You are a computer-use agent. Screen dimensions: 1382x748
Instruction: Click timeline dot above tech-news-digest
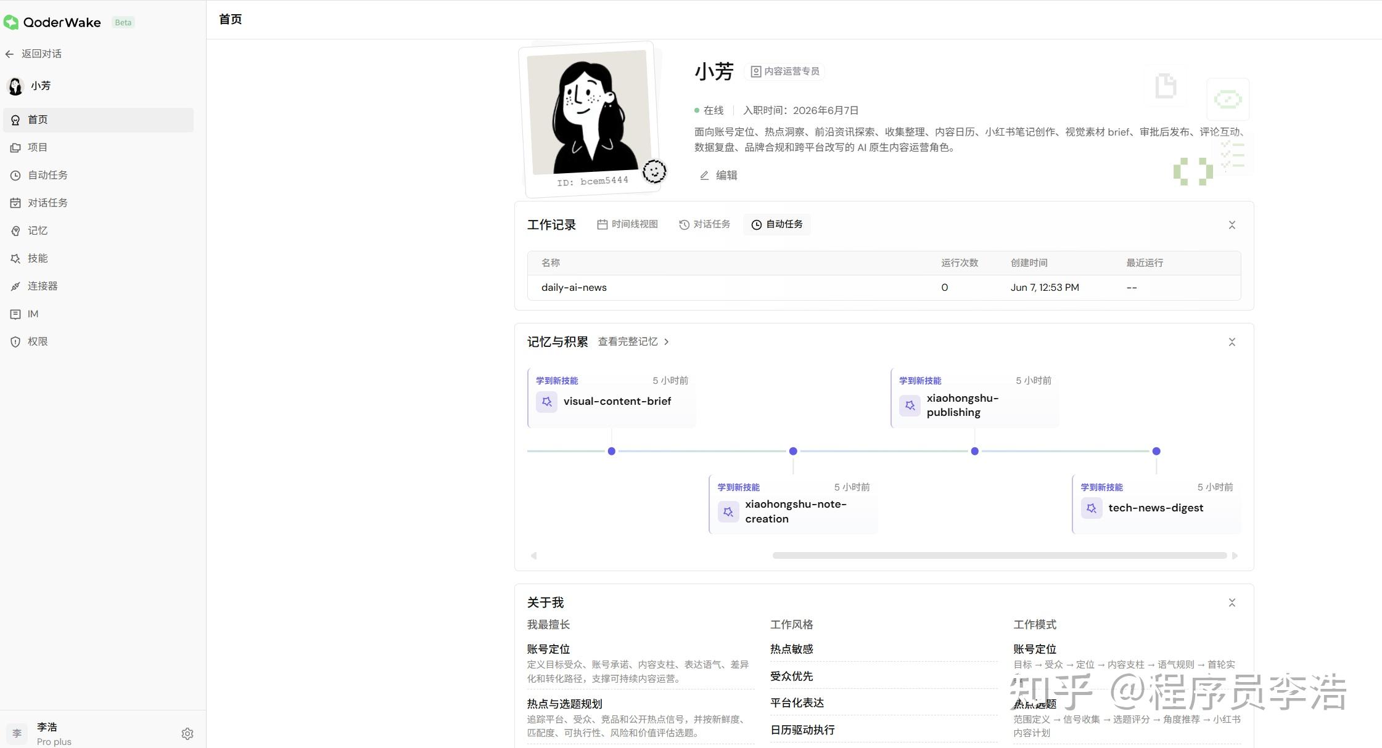point(1156,452)
